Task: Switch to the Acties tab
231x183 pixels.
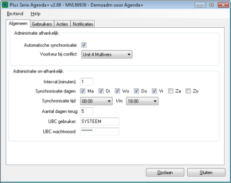Action: click(62, 24)
